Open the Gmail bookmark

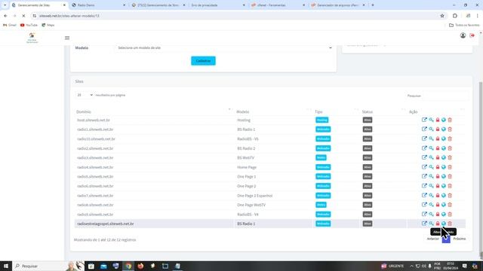(x=10, y=25)
